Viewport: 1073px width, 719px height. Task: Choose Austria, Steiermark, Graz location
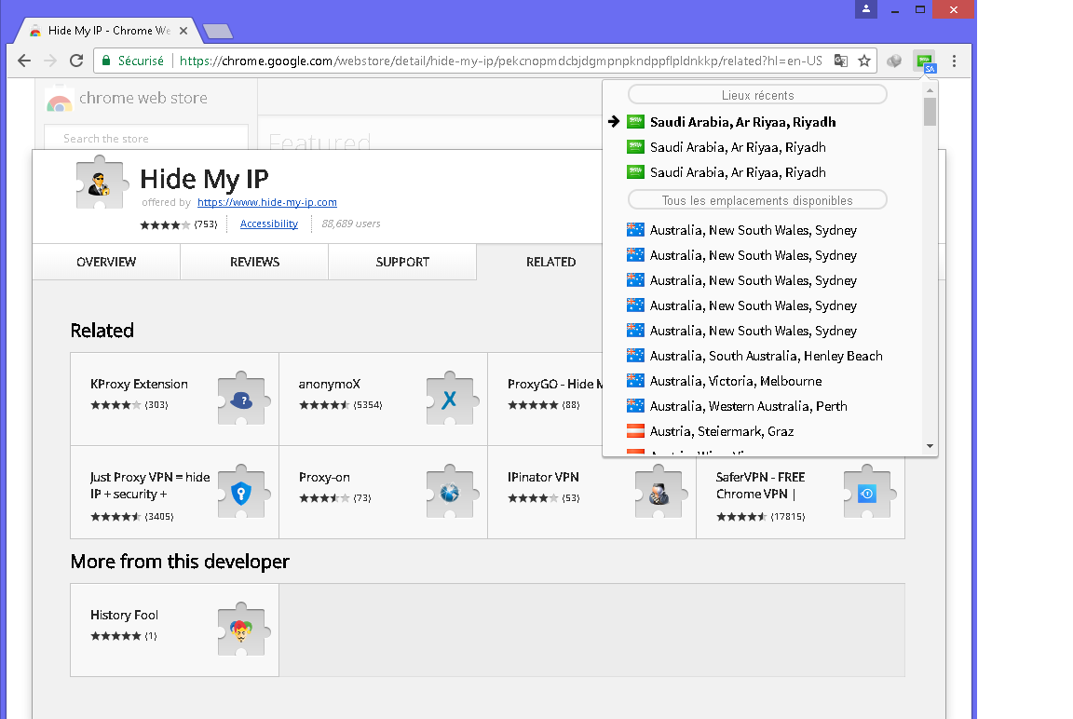click(x=721, y=431)
